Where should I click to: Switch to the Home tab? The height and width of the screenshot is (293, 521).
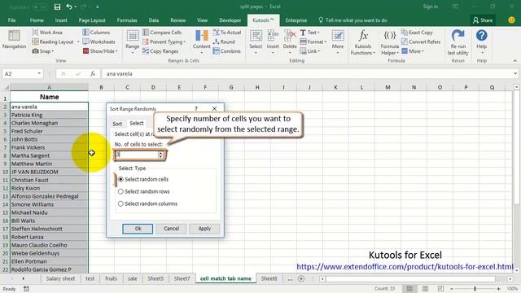point(37,20)
